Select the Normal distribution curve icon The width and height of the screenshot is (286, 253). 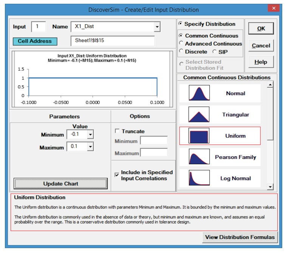pyautogui.click(x=199, y=93)
